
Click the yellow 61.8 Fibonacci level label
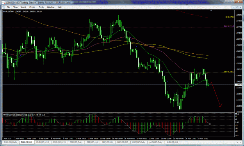click(229, 72)
